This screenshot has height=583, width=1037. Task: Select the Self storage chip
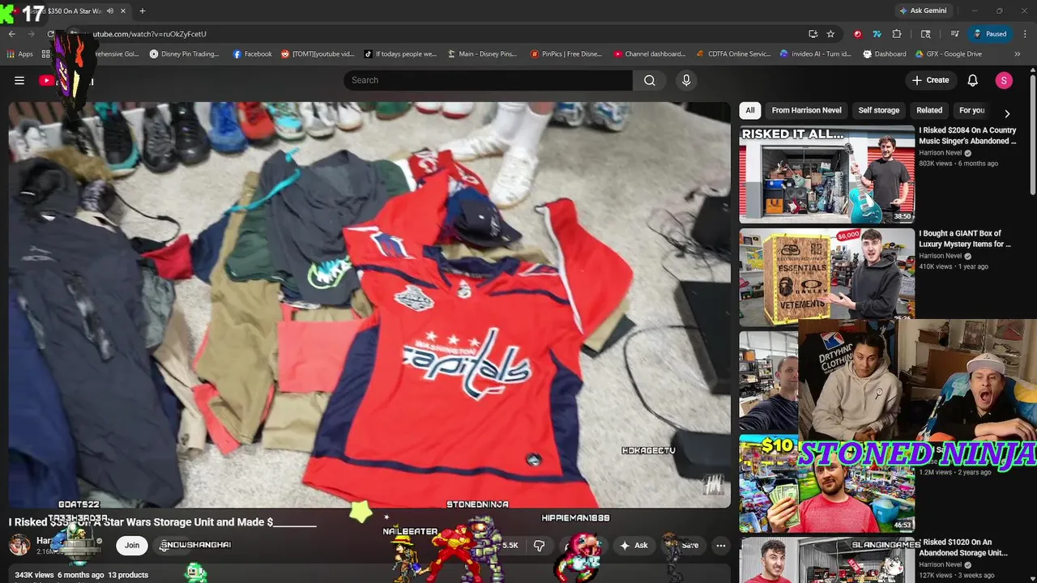[879, 110]
